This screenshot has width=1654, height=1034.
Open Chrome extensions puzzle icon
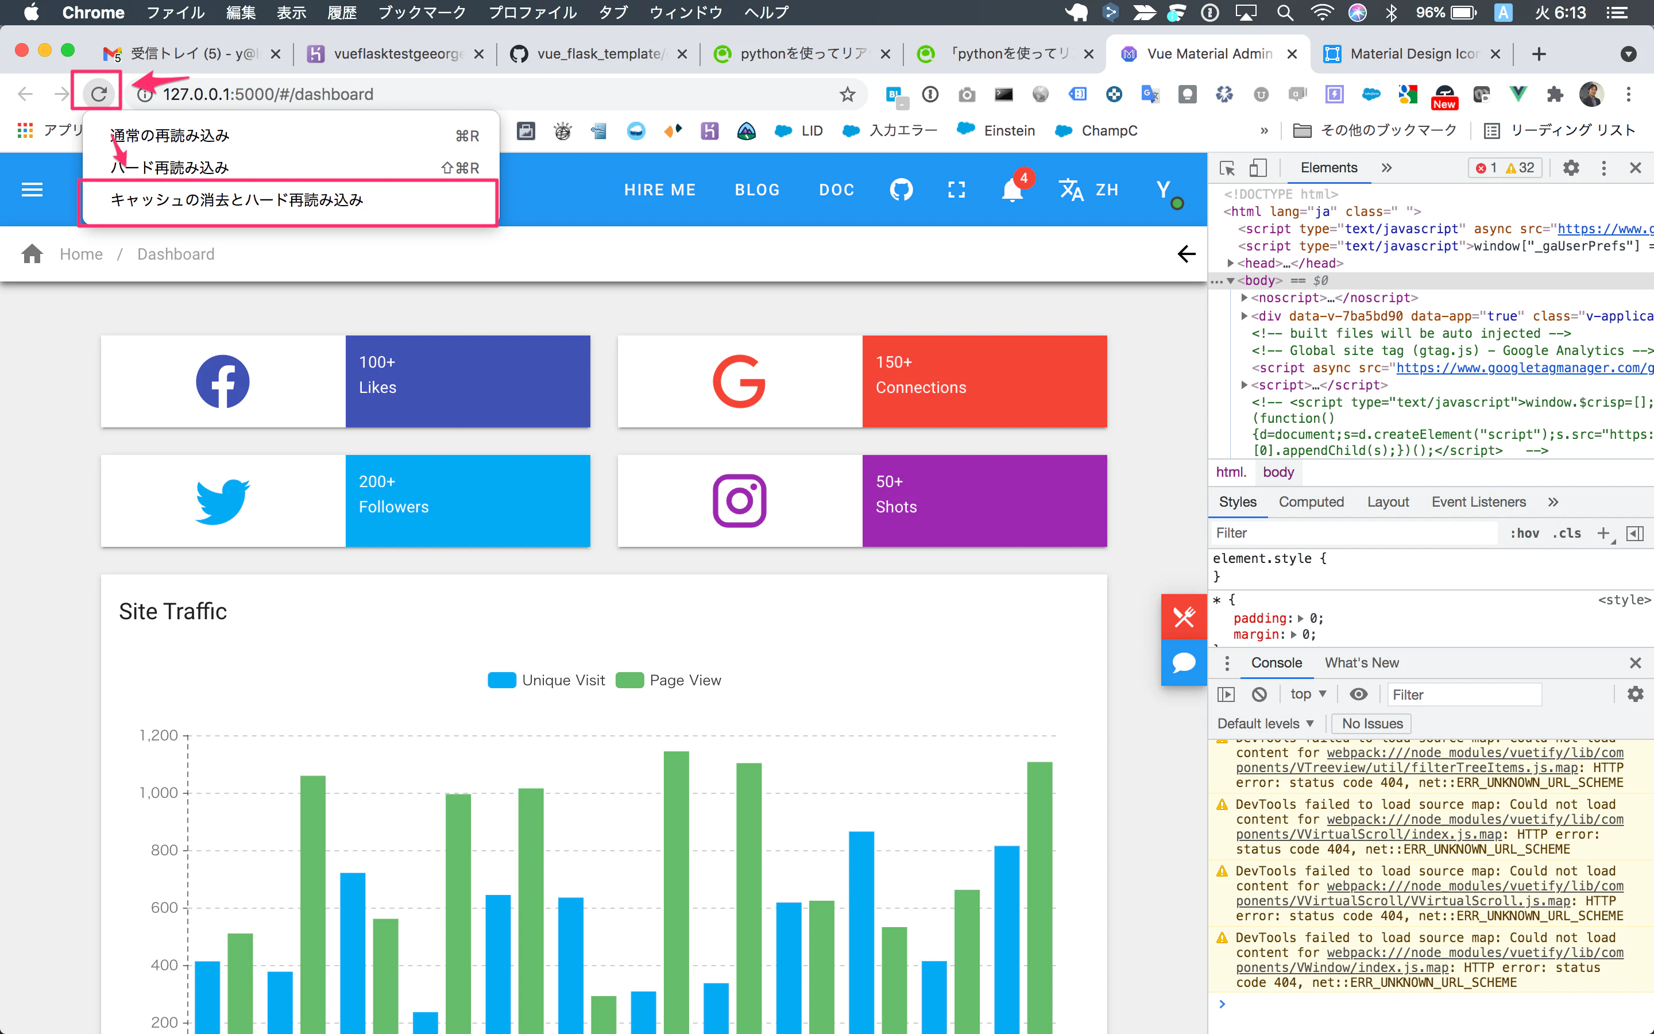[1555, 94]
